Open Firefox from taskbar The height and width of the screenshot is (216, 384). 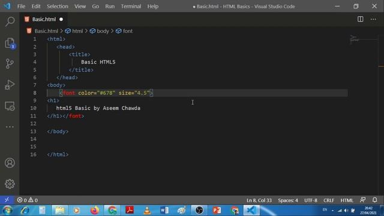click(x=95, y=210)
